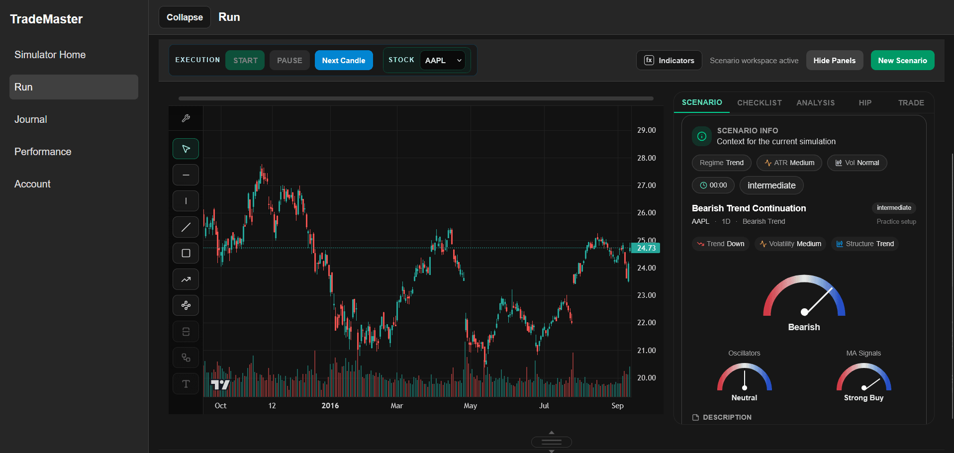Click the Volatility pulse icon

[763, 244]
